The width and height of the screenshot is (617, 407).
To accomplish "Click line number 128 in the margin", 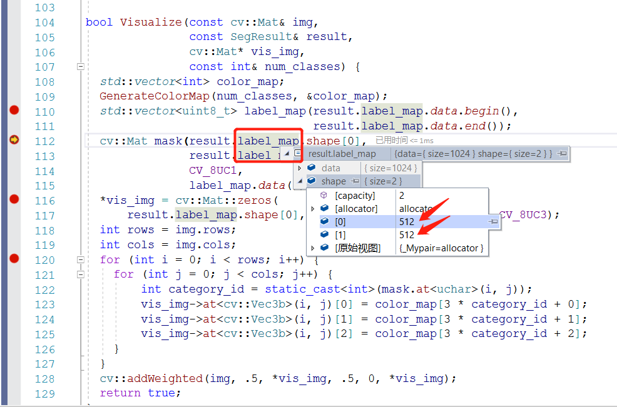I will tap(44, 379).
